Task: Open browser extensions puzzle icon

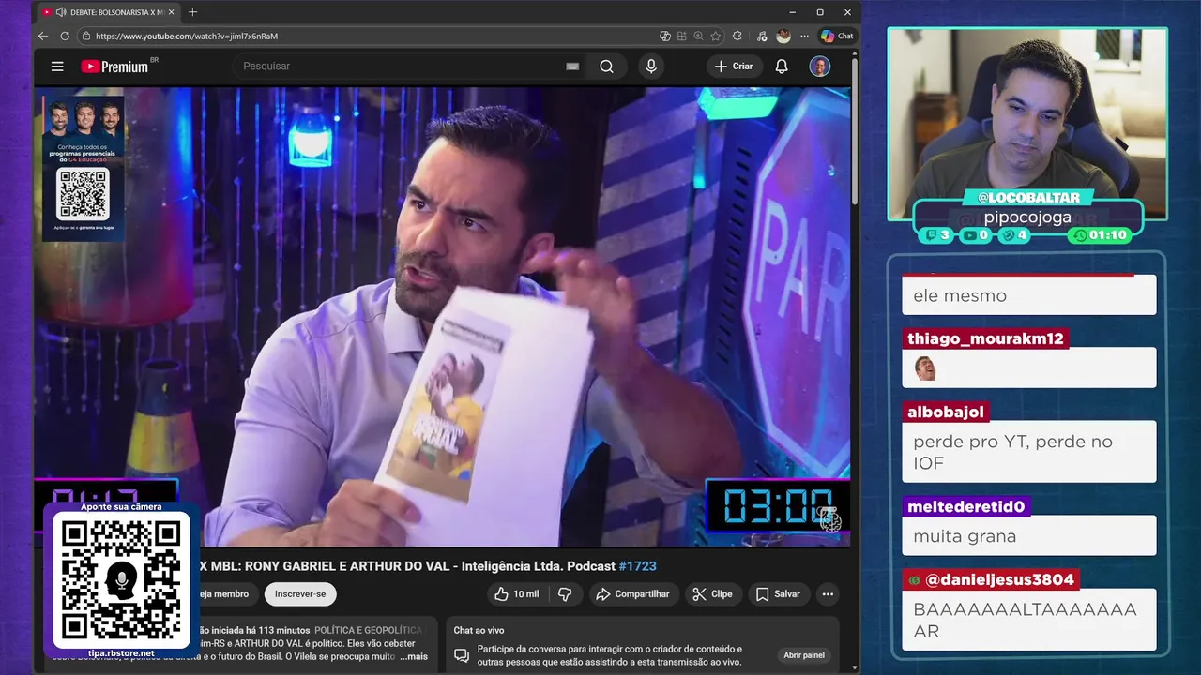Action: tap(737, 36)
